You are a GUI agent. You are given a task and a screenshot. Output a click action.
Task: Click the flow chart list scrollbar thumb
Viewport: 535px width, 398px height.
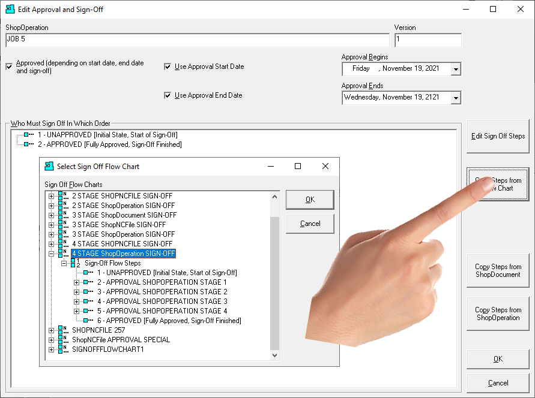pyautogui.click(x=274, y=284)
